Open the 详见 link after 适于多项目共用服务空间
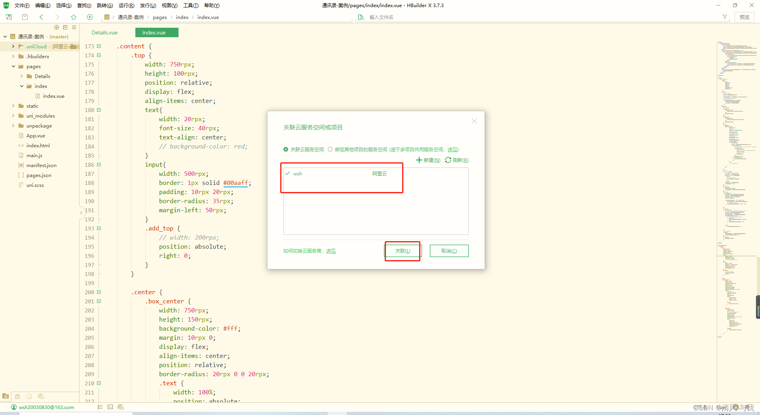760x415 pixels. (x=453, y=149)
